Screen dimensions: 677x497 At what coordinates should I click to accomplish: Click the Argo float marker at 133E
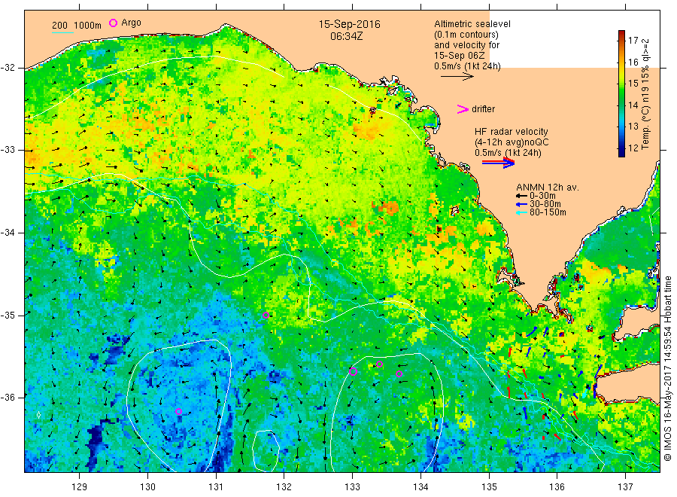(x=353, y=372)
